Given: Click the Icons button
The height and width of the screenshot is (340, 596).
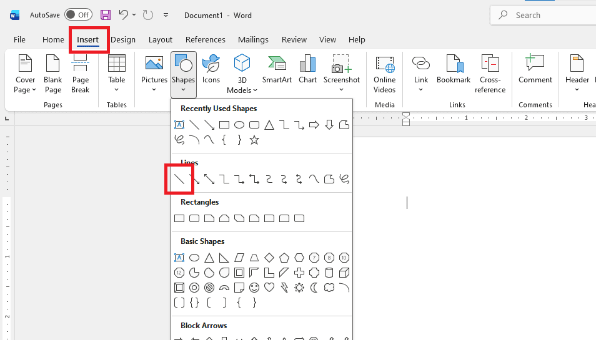Looking at the screenshot, I should click(211, 69).
